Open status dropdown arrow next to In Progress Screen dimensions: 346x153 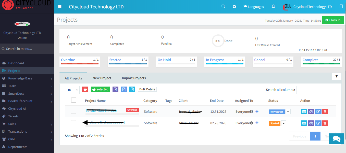pos(288,112)
